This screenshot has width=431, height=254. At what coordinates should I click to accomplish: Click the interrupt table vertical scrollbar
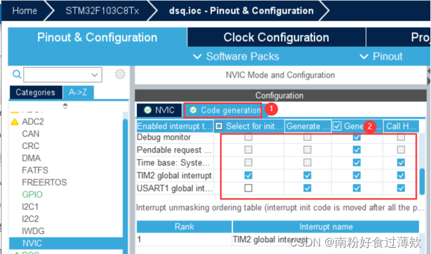point(422,181)
